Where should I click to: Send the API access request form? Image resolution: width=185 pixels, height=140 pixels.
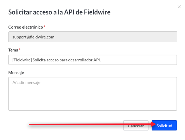click(164, 126)
